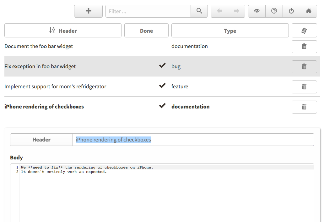Click the left arrow previous button

(219, 11)
